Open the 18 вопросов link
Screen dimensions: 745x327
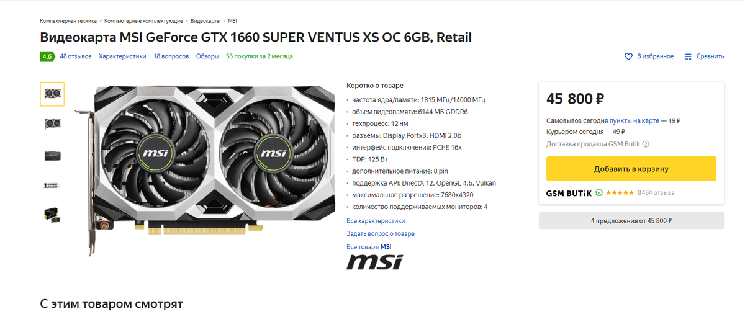[x=171, y=56]
